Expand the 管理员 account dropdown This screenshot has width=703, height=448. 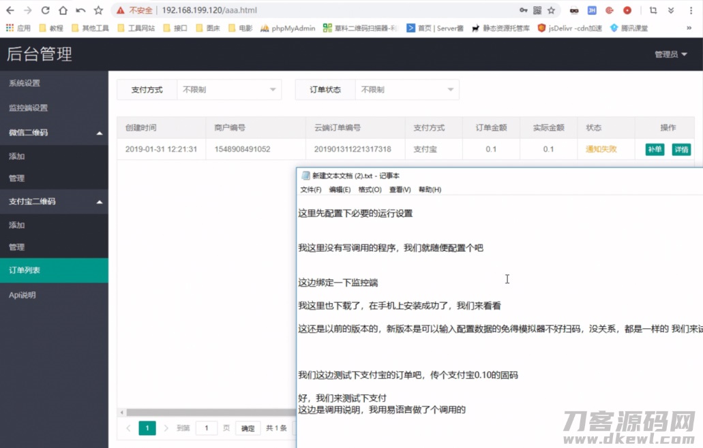click(670, 53)
